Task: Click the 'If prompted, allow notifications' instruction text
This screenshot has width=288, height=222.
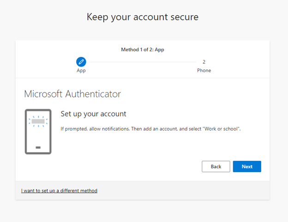Action: [150, 129]
